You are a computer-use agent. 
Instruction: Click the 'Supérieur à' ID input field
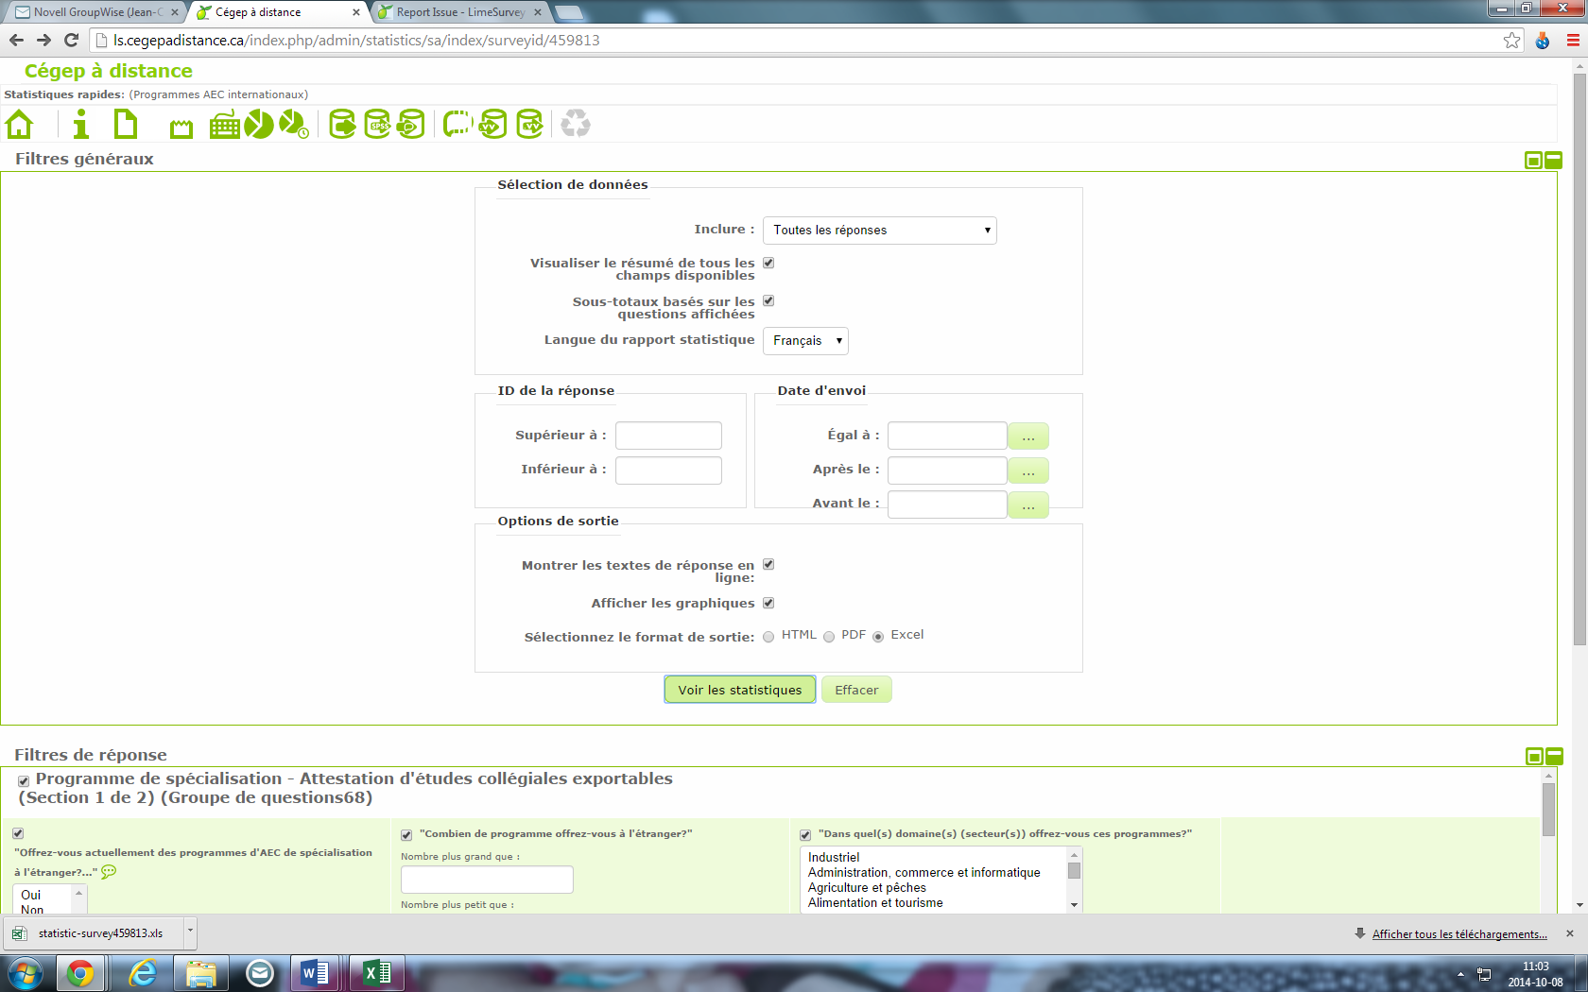coord(668,436)
